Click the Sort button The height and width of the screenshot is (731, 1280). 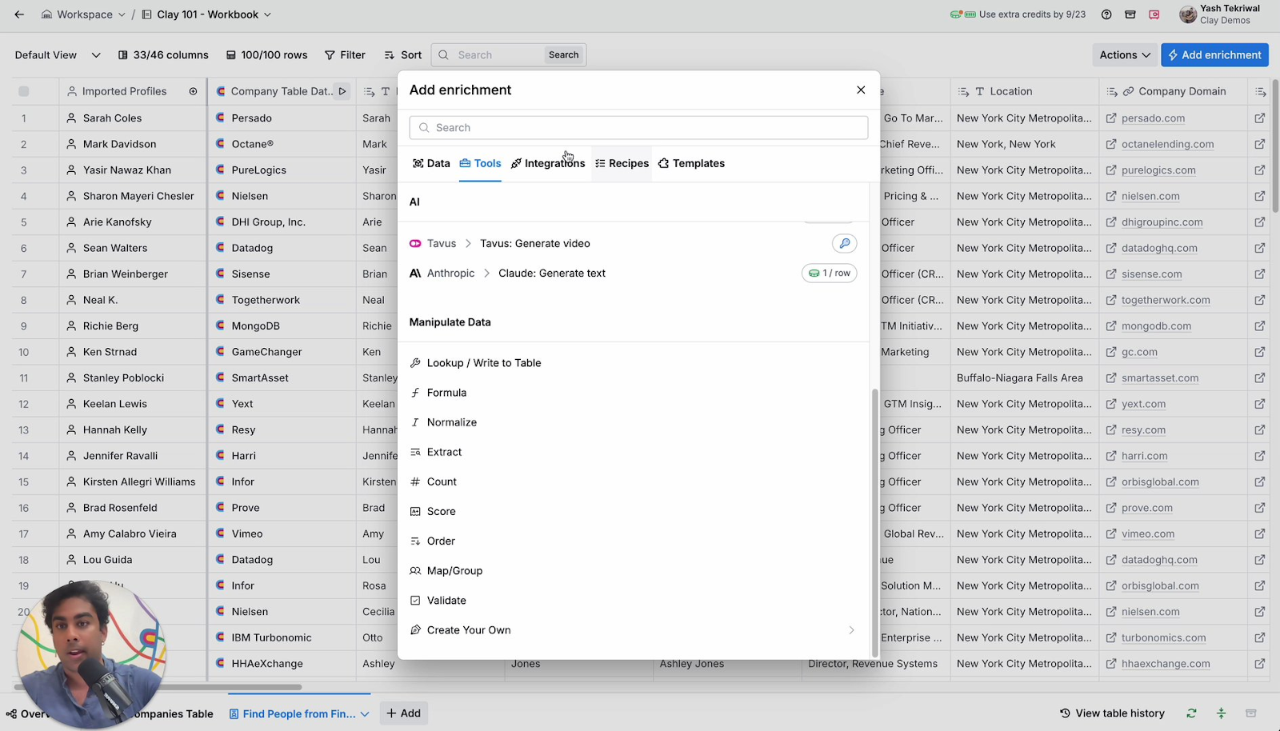[402, 55]
